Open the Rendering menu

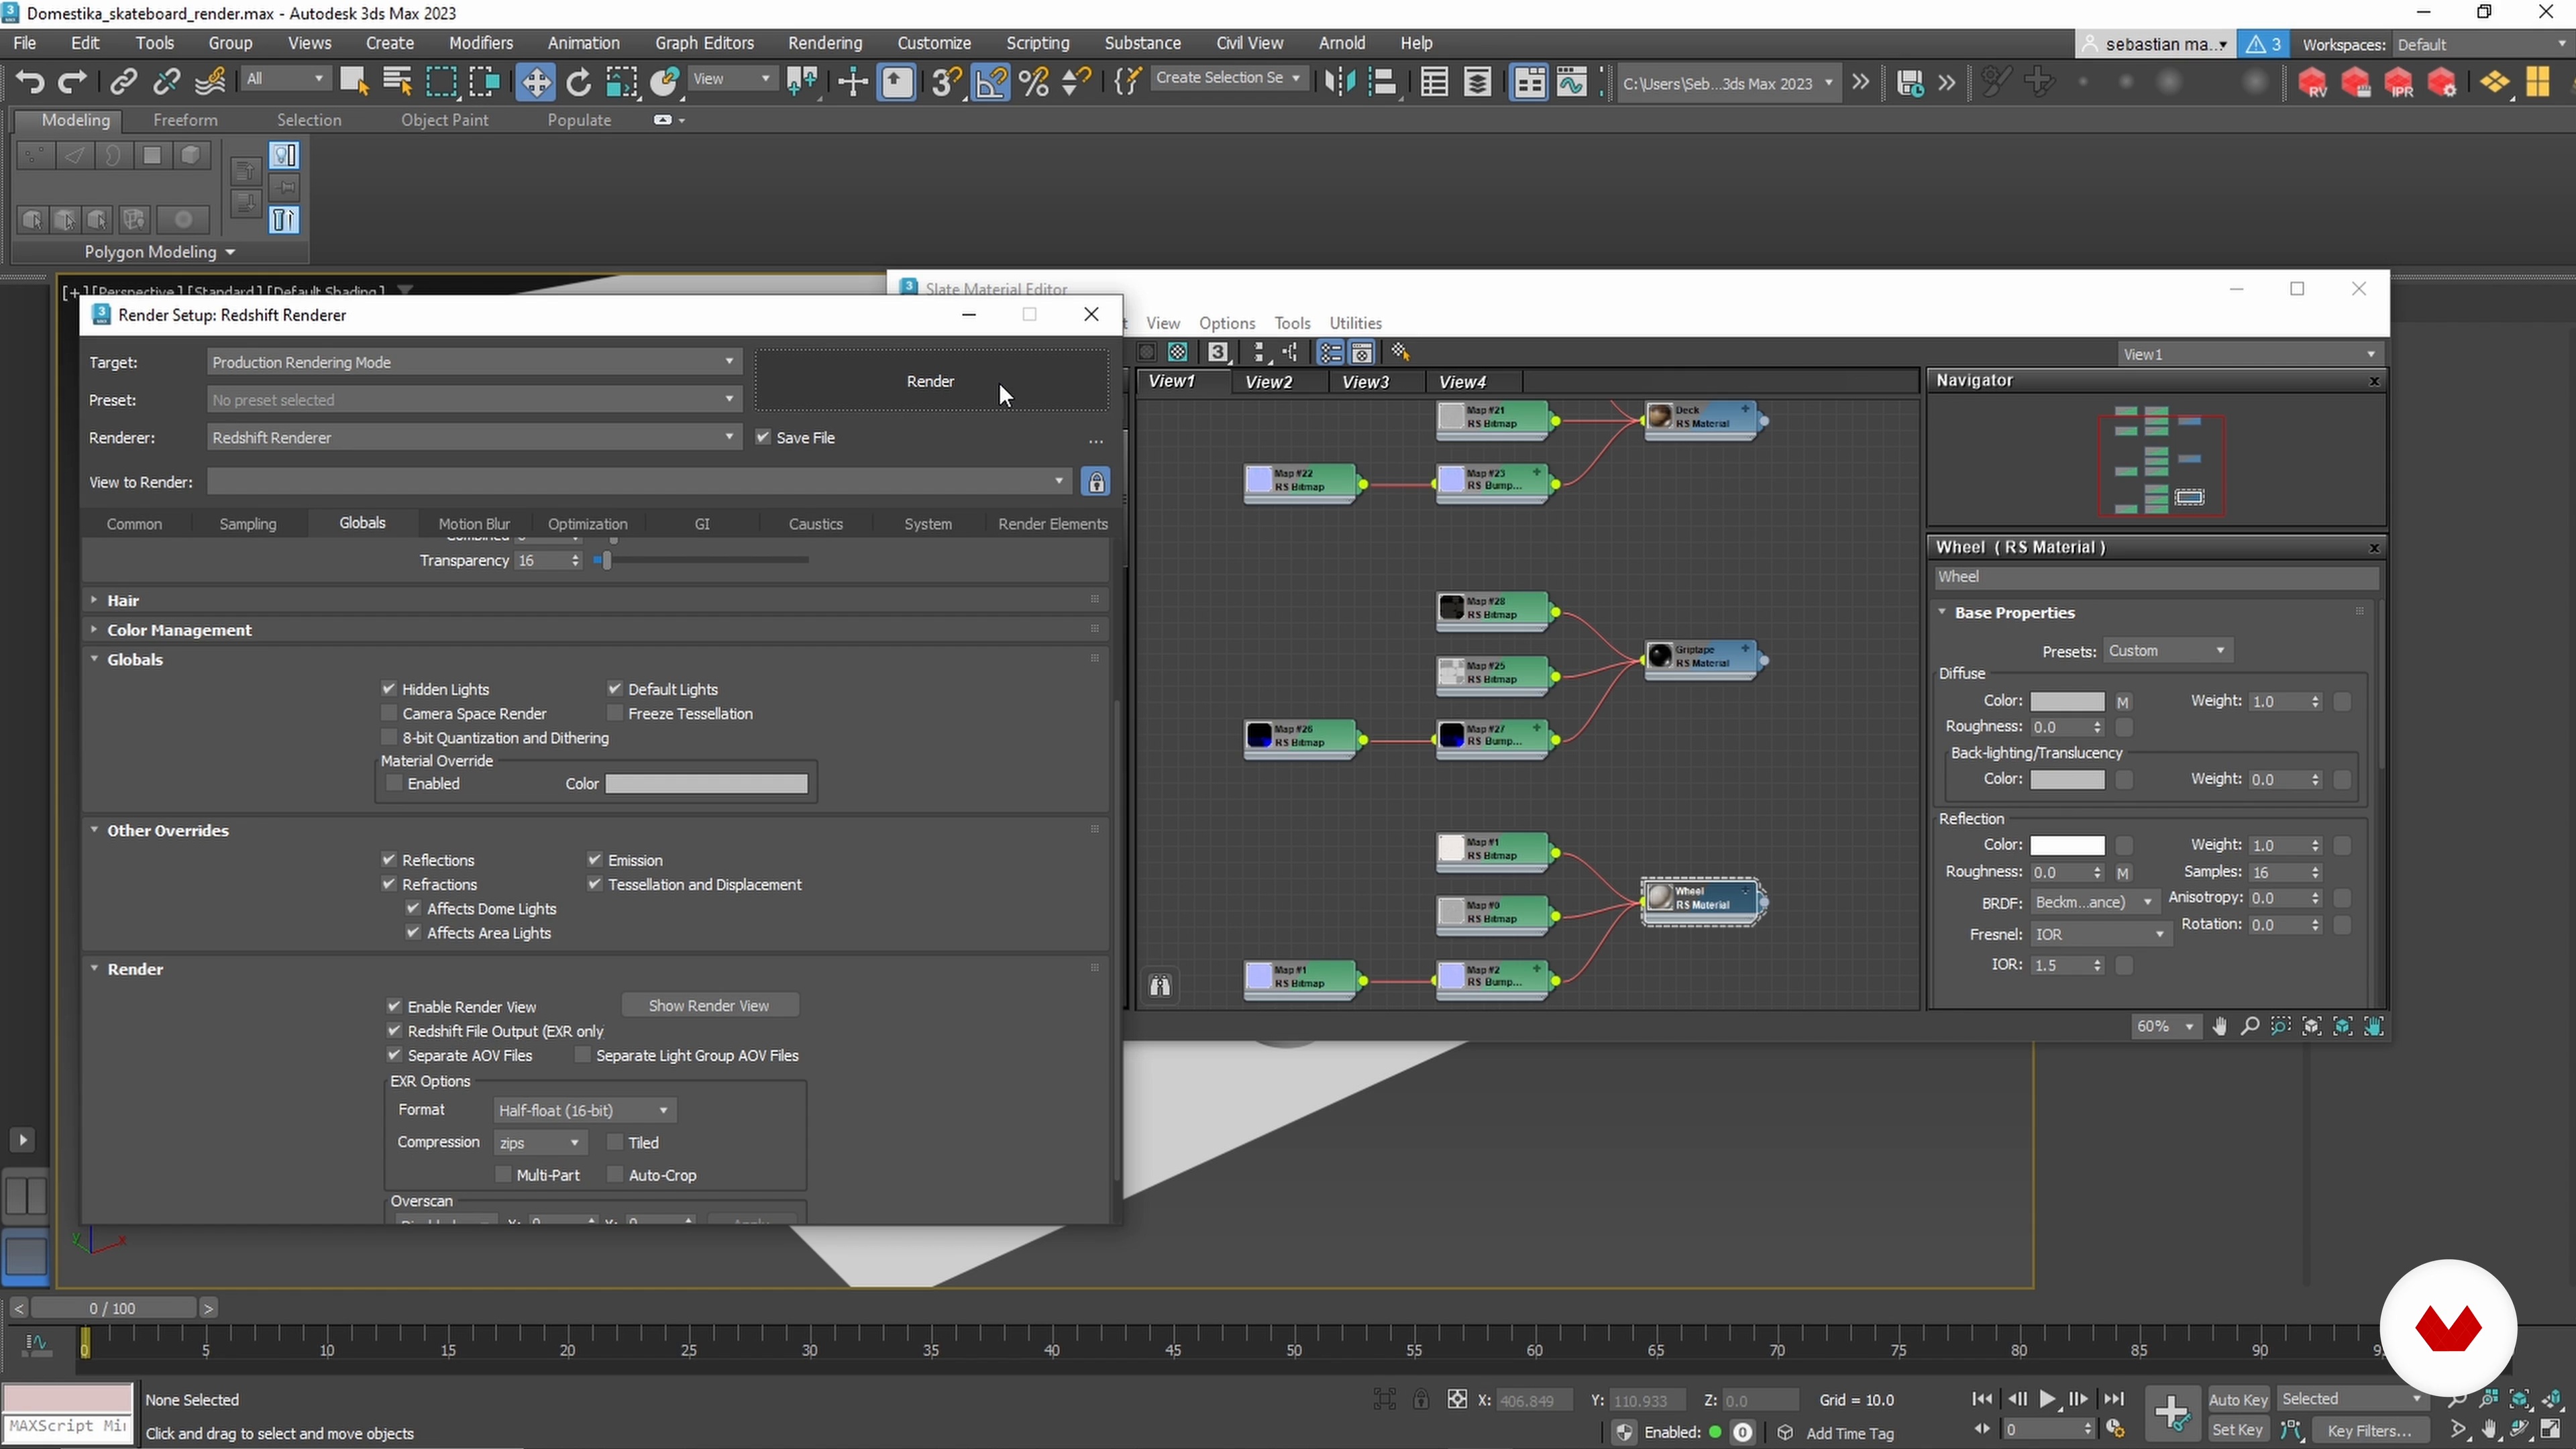point(824,43)
